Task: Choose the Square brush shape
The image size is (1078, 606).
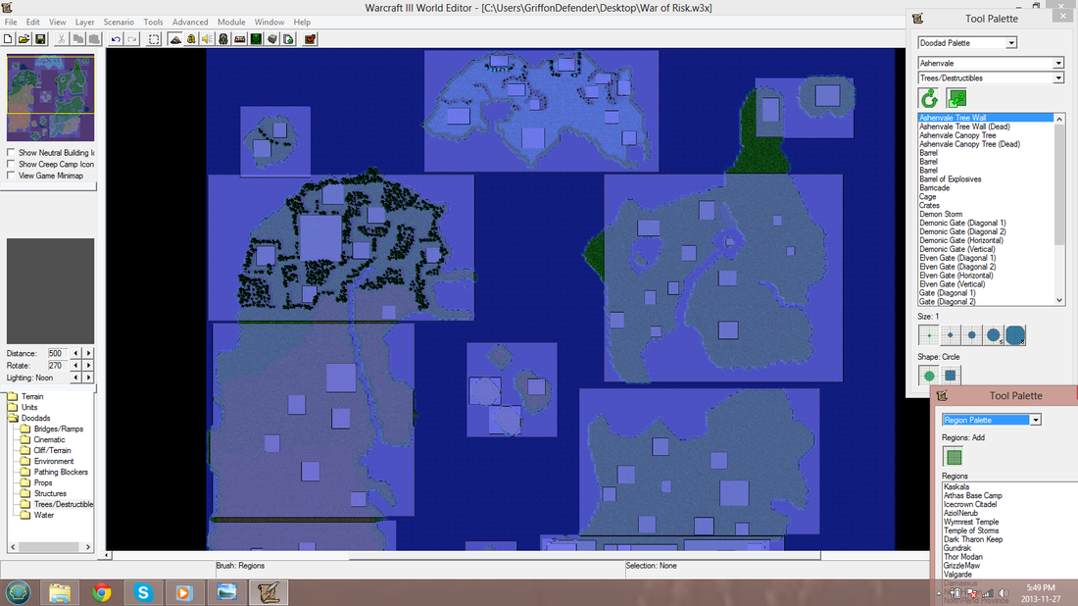Action: pos(951,376)
